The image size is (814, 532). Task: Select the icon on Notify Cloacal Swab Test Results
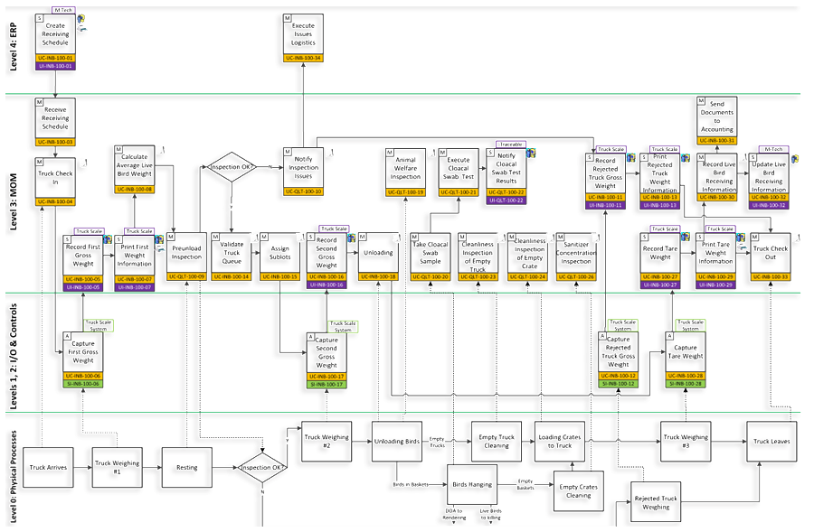pos(532,153)
